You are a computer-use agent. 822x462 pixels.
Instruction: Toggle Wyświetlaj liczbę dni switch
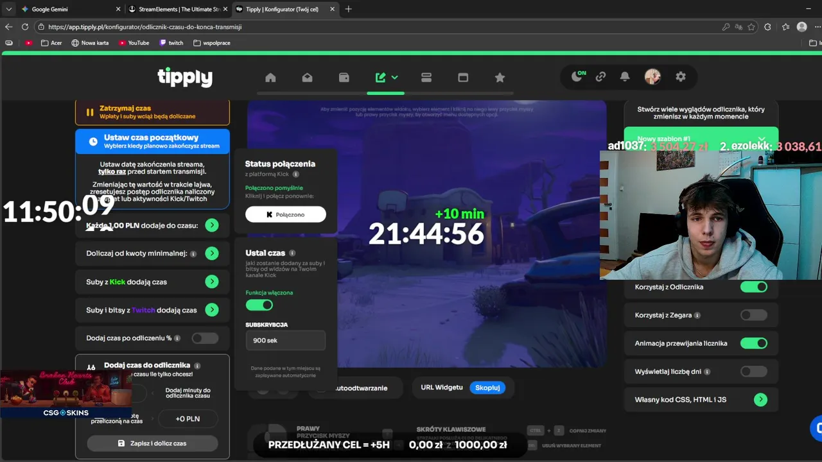tap(754, 372)
